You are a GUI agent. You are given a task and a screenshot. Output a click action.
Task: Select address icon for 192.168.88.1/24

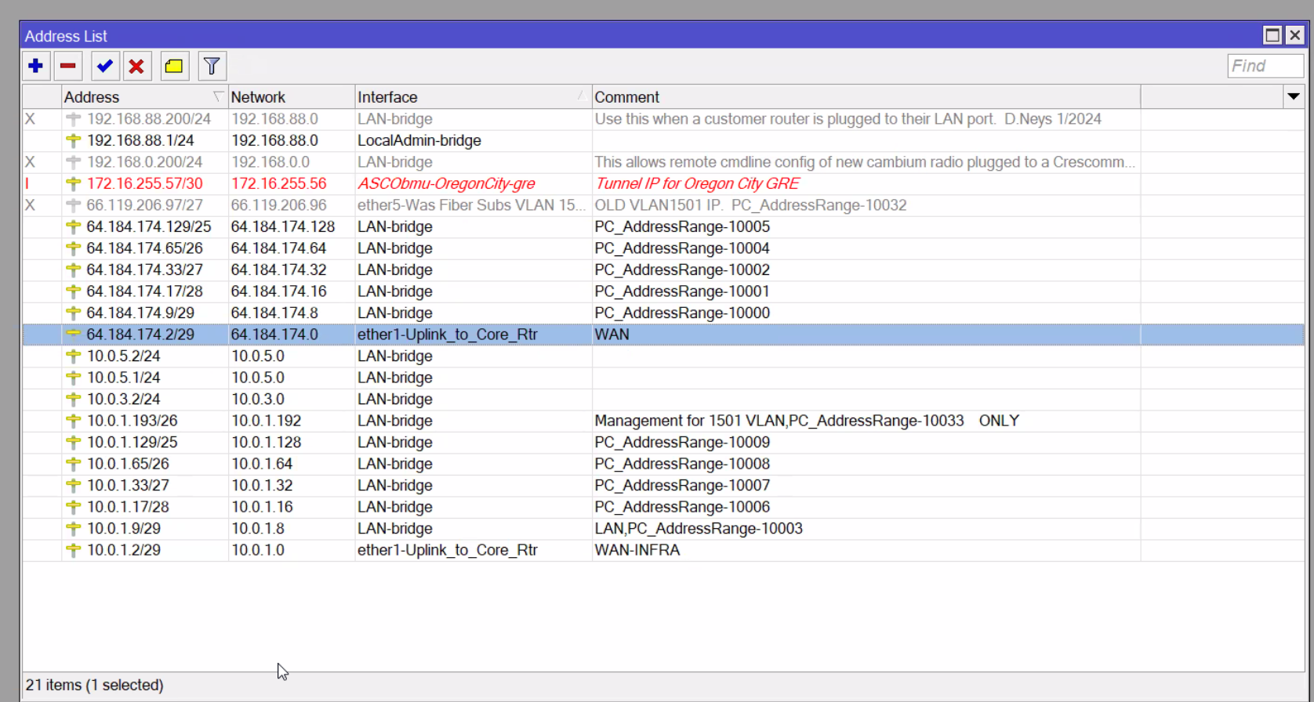point(74,141)
